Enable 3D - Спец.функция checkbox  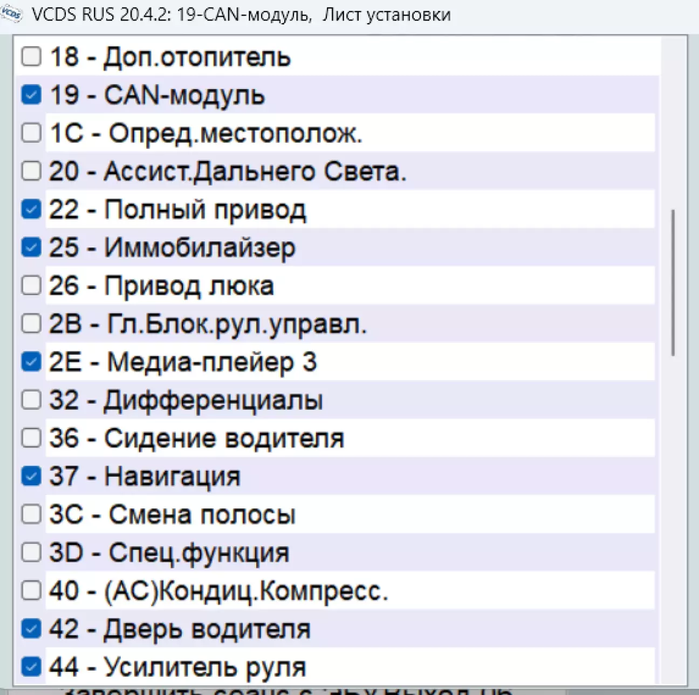[31, 553]
